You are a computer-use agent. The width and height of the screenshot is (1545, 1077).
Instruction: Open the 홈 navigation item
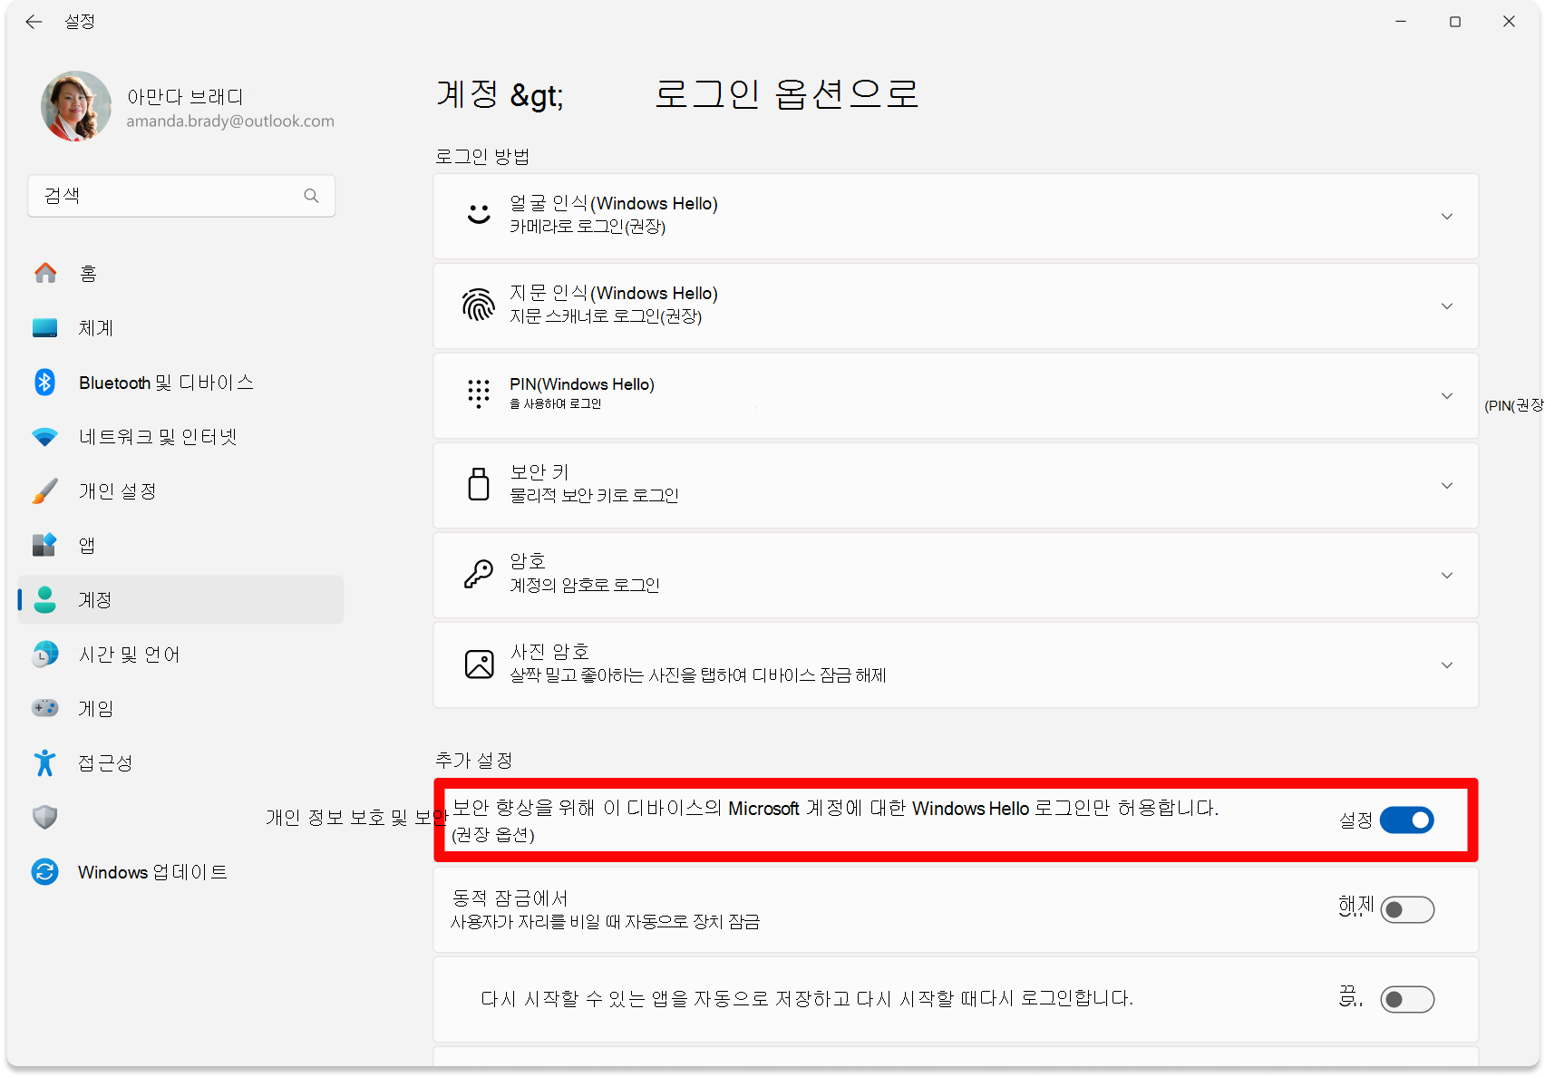(88, 273)
